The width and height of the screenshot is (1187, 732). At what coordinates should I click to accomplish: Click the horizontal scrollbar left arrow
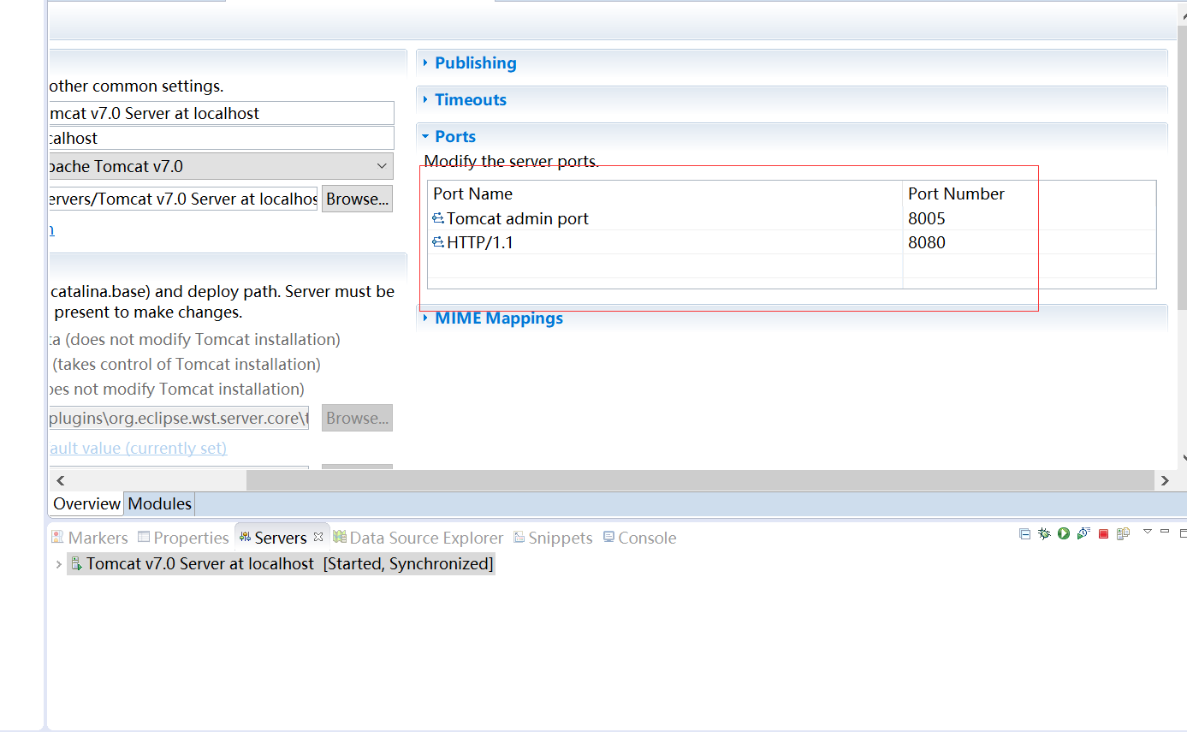click(x=60, y=480)
